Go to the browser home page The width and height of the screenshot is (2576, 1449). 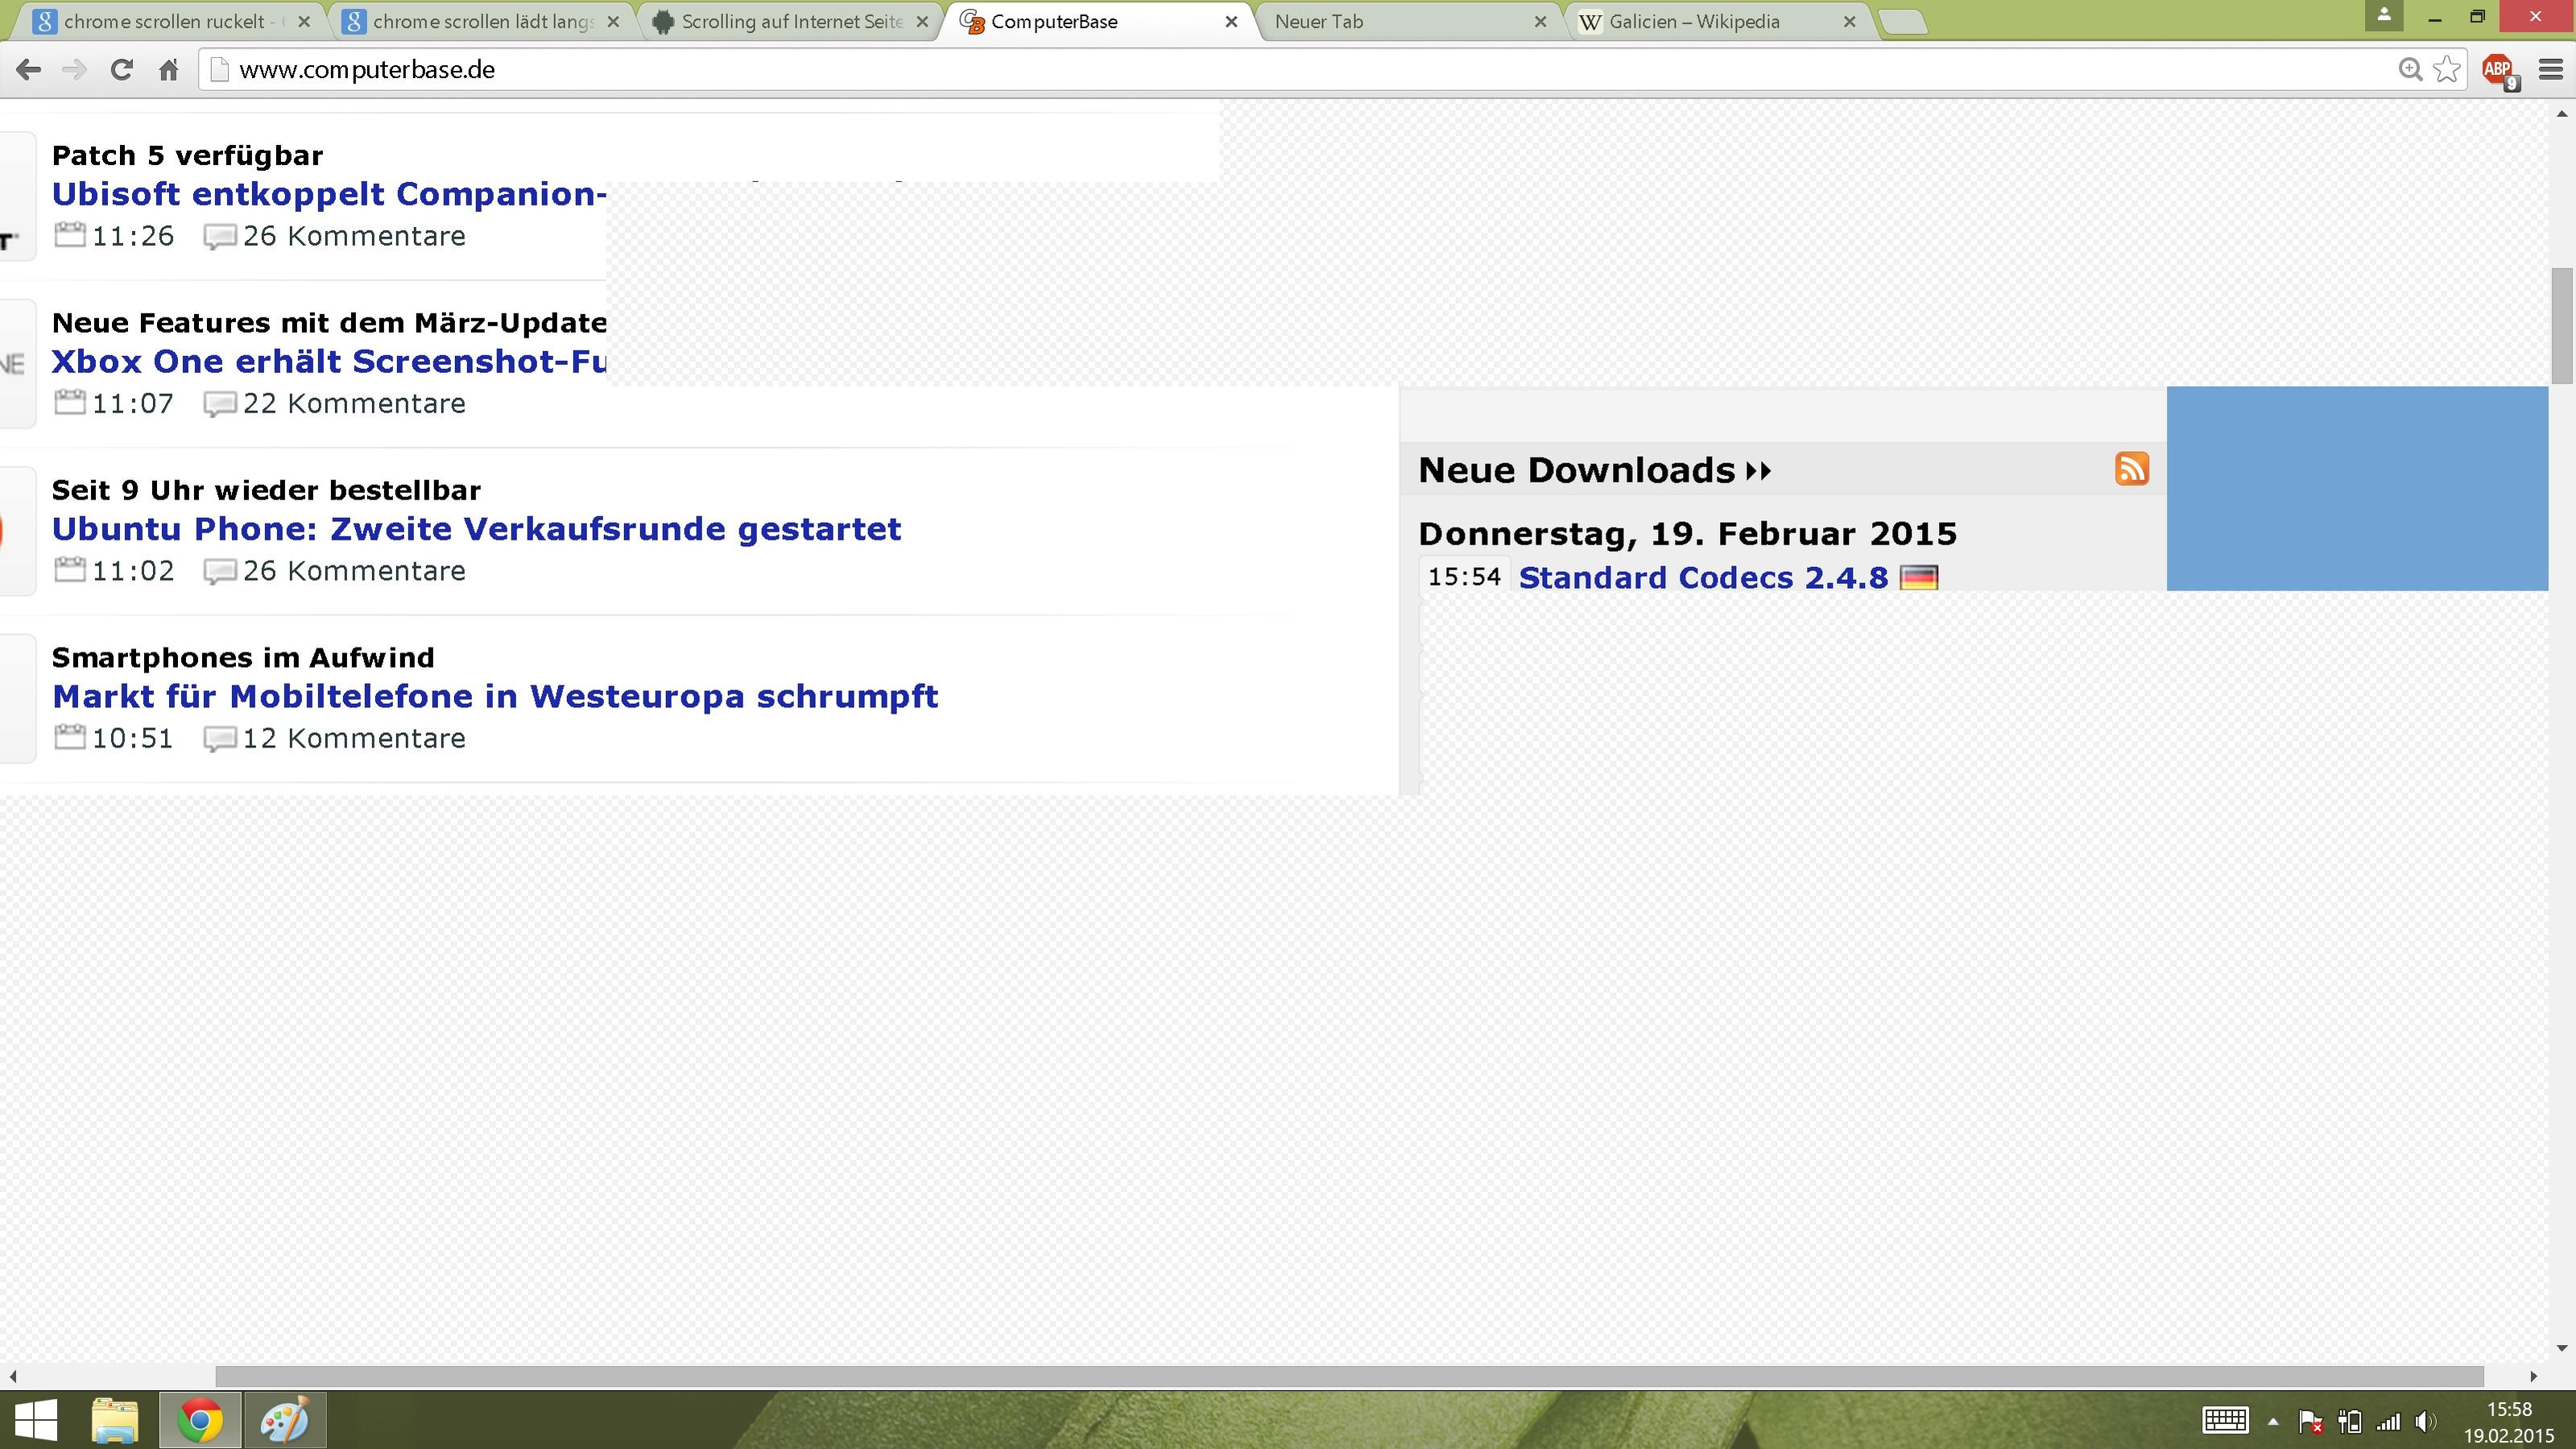(168, 70)
